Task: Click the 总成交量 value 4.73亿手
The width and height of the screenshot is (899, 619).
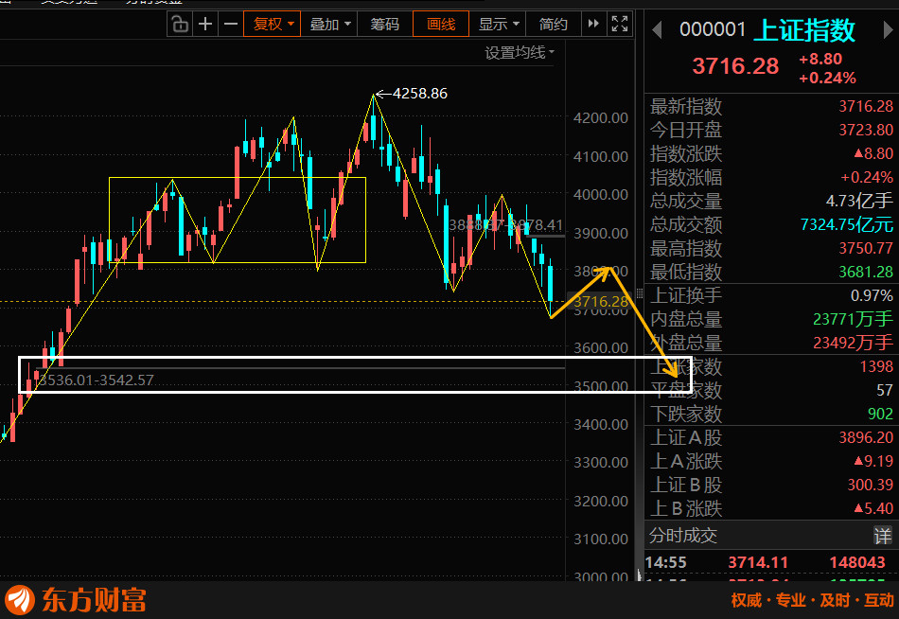Action: (859, 201)
